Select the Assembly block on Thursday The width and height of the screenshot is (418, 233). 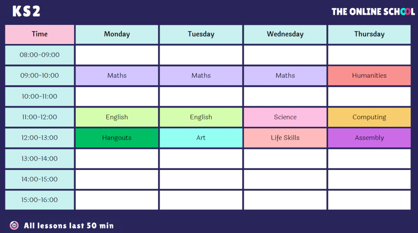pyautogui.click(x=369, y=138)
